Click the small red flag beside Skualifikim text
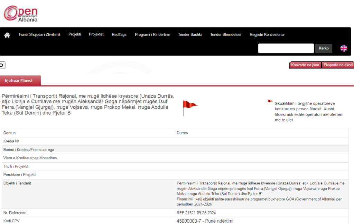354x224 pixels. (270, 102)
